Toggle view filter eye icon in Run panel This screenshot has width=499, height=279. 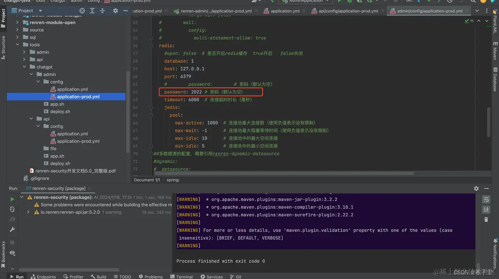(x=12, y=253)
